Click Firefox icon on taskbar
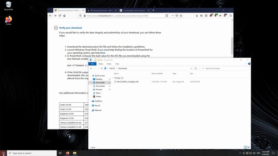278x156 pixels. (68, 153)
